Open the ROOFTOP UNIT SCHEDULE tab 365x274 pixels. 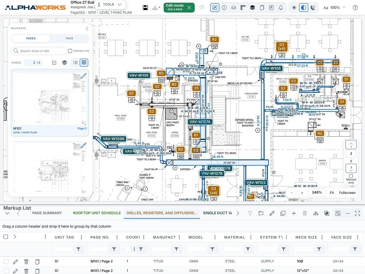[97, 213]
